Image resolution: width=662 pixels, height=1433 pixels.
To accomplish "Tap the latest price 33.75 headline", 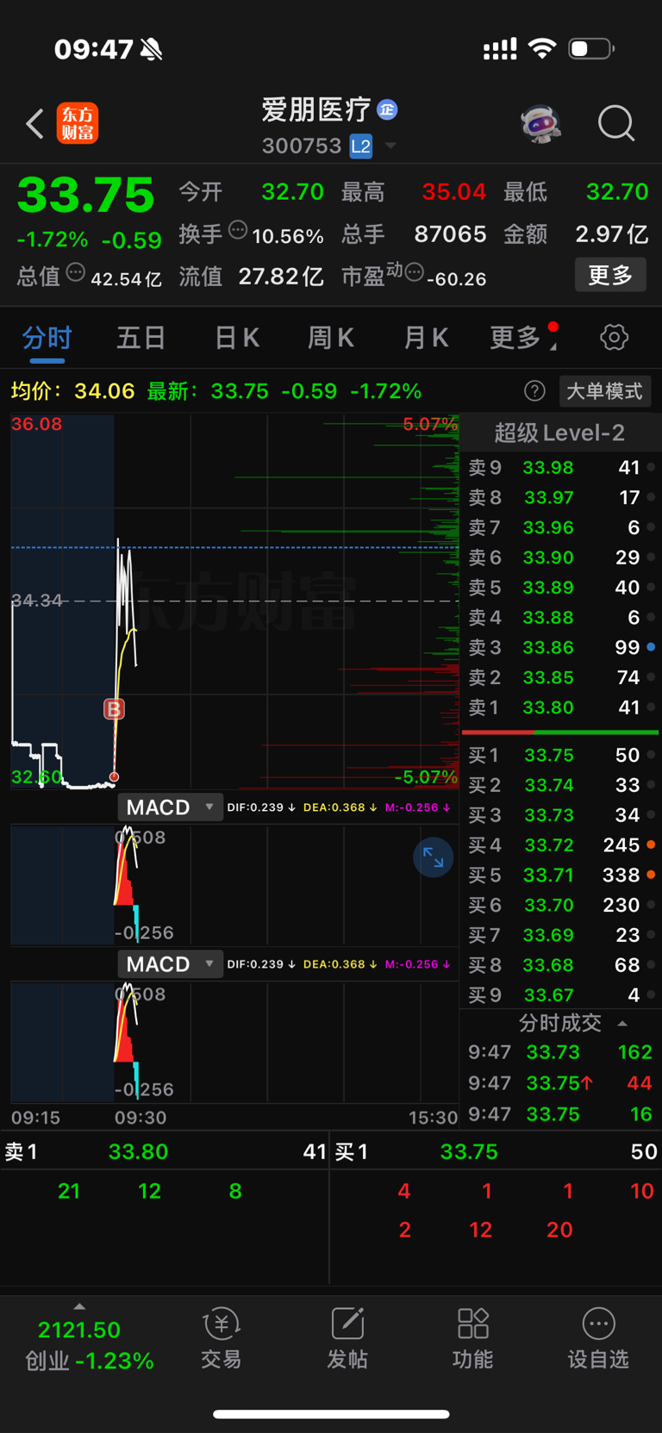I will [x=86, y=195].
